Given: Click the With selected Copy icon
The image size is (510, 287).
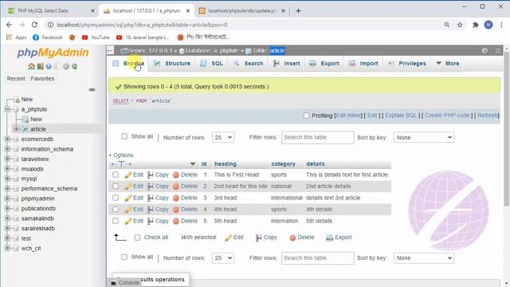Looking at the screenshot, I should [x=258, y=238].
